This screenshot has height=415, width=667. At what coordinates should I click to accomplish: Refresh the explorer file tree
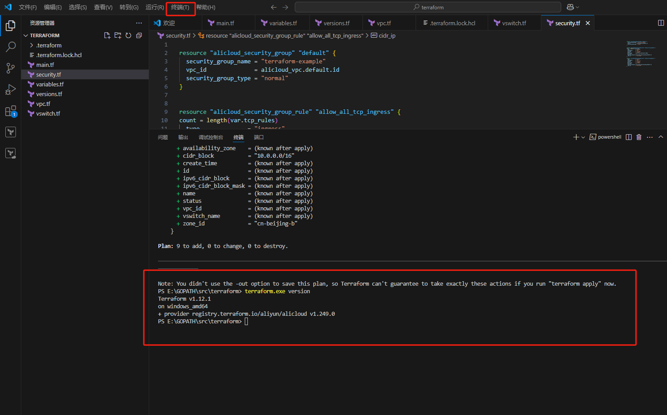(x=128, y=35)
